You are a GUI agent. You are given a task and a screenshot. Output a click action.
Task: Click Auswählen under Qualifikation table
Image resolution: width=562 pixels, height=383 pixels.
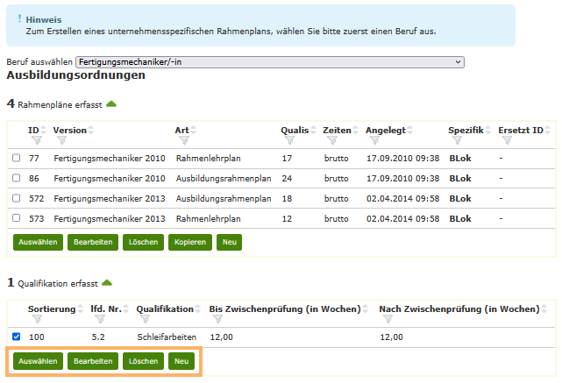click(x=38, y=361)
